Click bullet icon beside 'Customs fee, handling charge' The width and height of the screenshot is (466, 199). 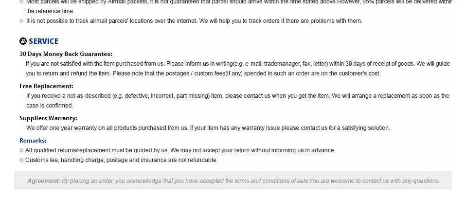pyautogui.click(x=21, y=160)
